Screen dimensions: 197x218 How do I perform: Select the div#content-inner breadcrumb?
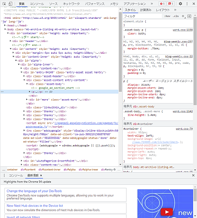49,170
